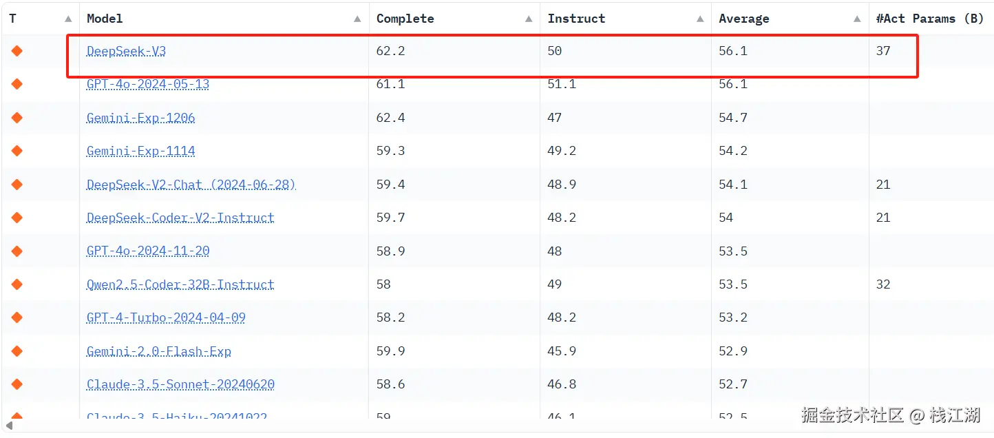Open DeepSeek-V2-Chat (2024-06-28) link
The image size is (994, 438).
coord(191,185)
